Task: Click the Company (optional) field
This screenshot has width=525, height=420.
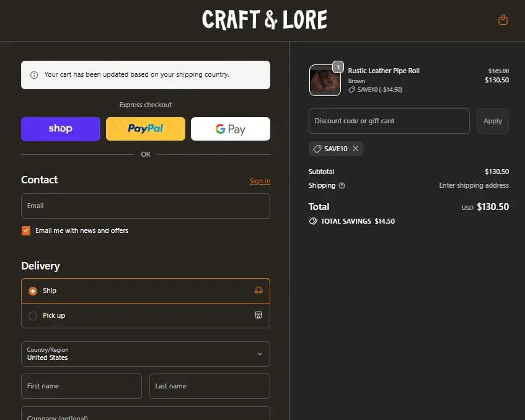Action: pos(145,414)
